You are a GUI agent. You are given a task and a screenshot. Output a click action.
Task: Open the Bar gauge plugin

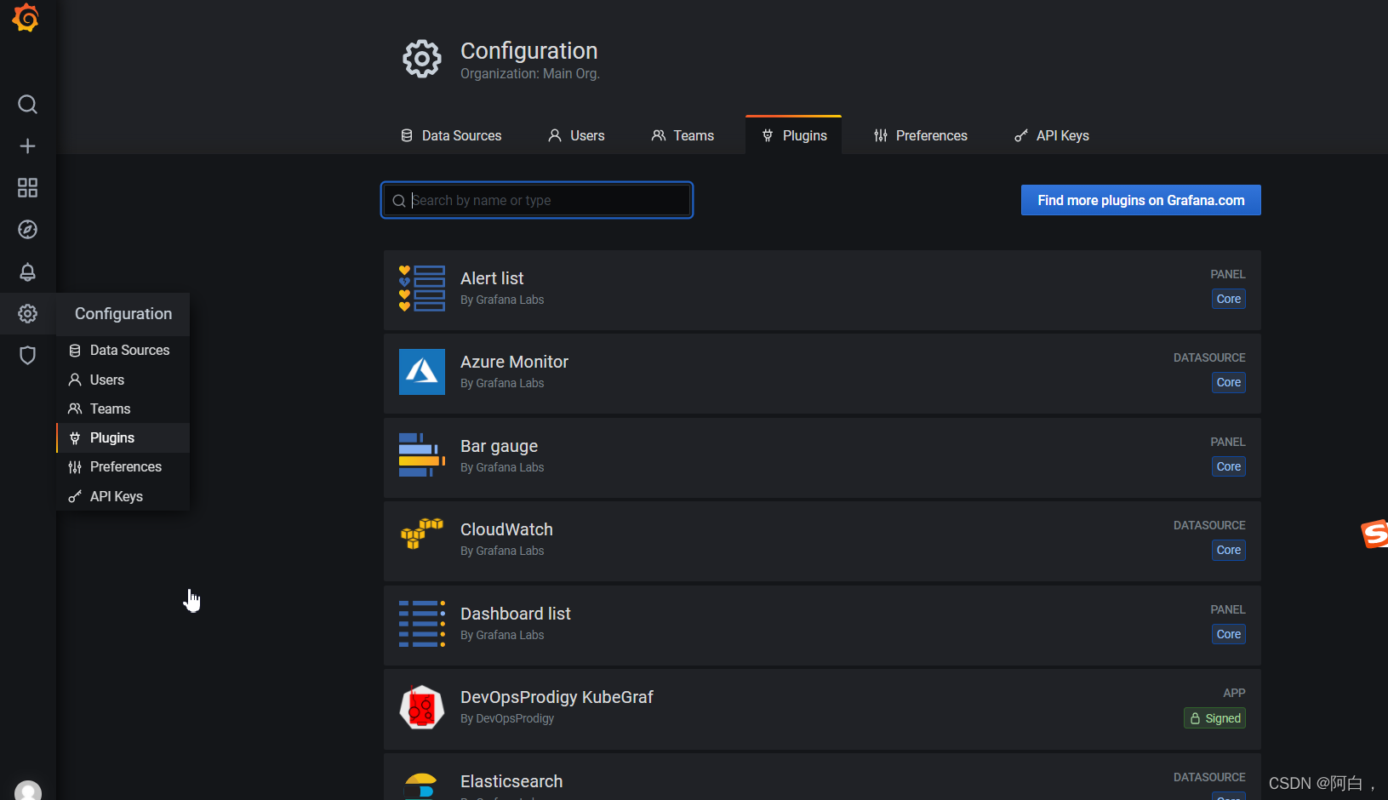click(x=822, y=457)
